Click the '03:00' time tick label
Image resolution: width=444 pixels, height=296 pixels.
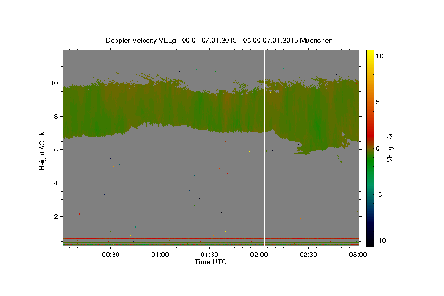(357, 255)
